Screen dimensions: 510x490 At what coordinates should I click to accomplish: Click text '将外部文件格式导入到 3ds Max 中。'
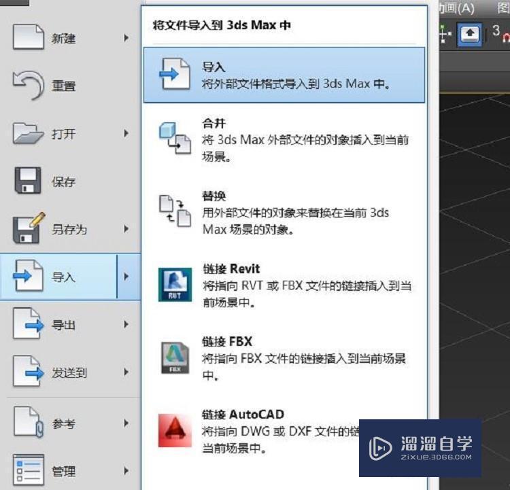[296, 84]
